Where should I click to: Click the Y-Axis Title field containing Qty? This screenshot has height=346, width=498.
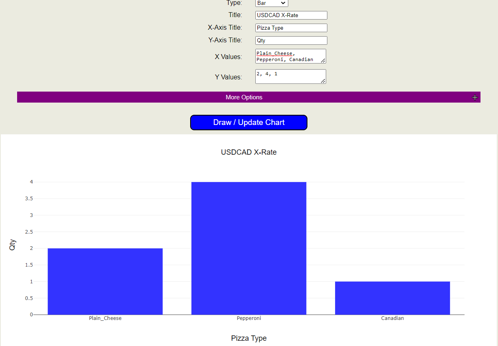point(291,40)
